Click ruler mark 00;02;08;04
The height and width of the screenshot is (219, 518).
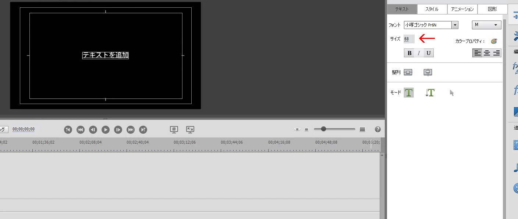pyautogui.click(x=91, y=142)
